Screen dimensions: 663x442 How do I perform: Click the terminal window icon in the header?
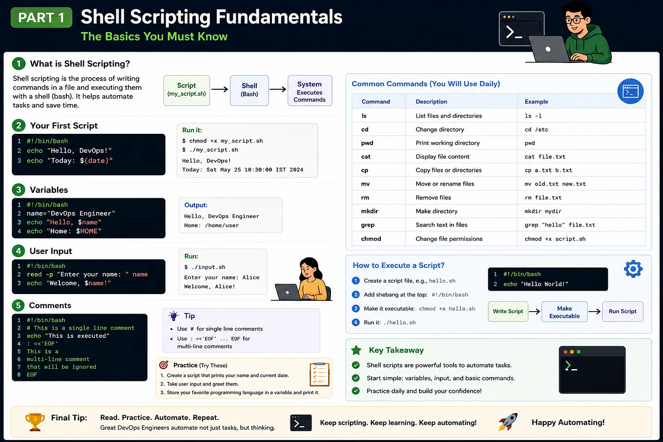521,29
